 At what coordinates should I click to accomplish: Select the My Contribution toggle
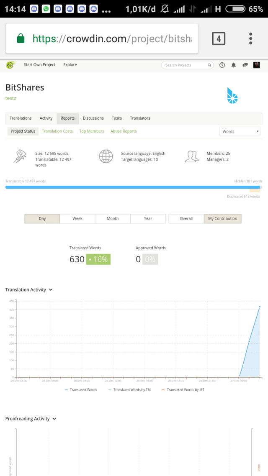(223, 219)
